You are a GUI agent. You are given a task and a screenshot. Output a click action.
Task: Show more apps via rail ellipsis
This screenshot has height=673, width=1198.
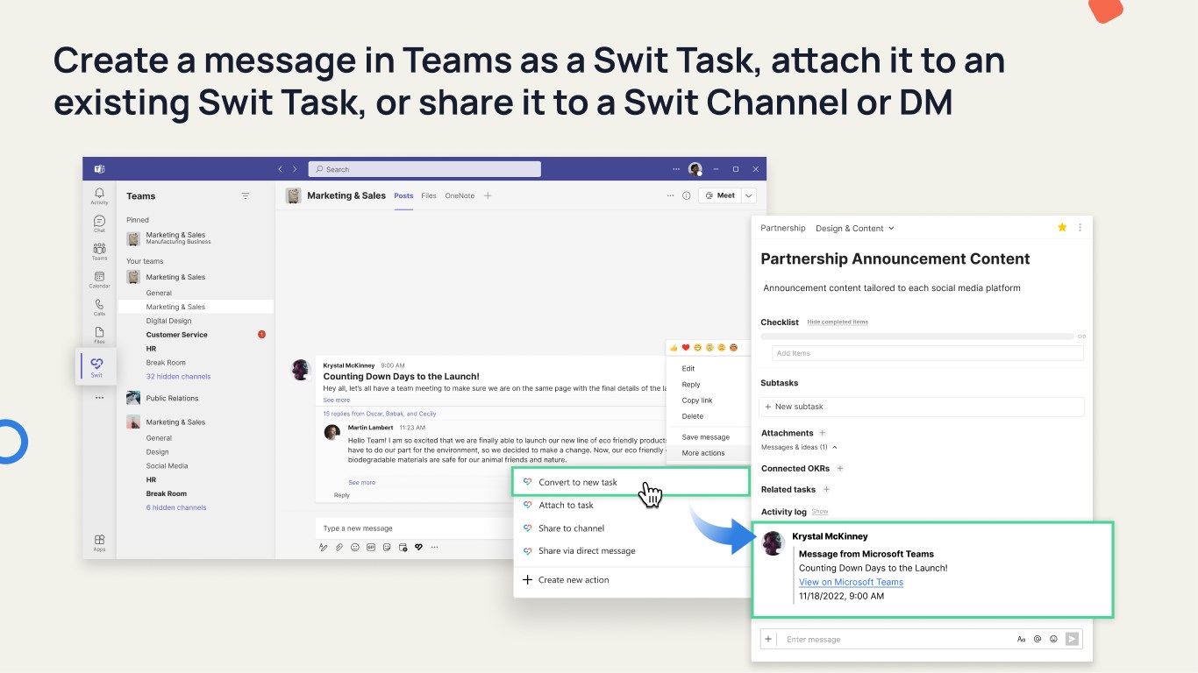point(99,398)
